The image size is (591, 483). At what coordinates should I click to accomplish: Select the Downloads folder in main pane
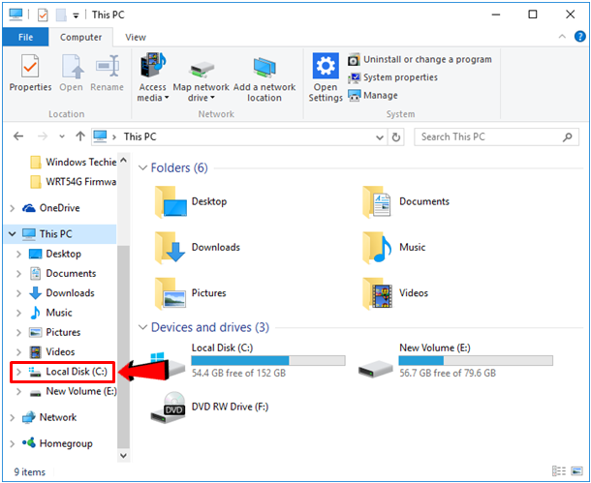[198, 248]
